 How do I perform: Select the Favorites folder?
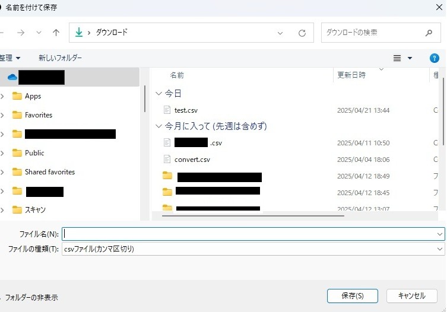(x=39, y=115)
